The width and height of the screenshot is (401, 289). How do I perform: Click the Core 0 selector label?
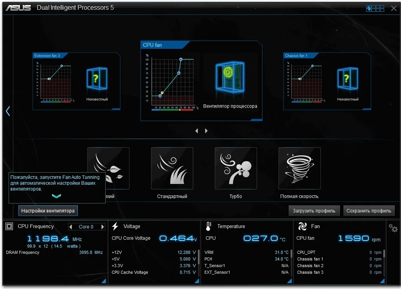(86, 227)
